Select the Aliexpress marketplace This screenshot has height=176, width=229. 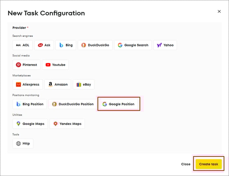click(28, 84)
